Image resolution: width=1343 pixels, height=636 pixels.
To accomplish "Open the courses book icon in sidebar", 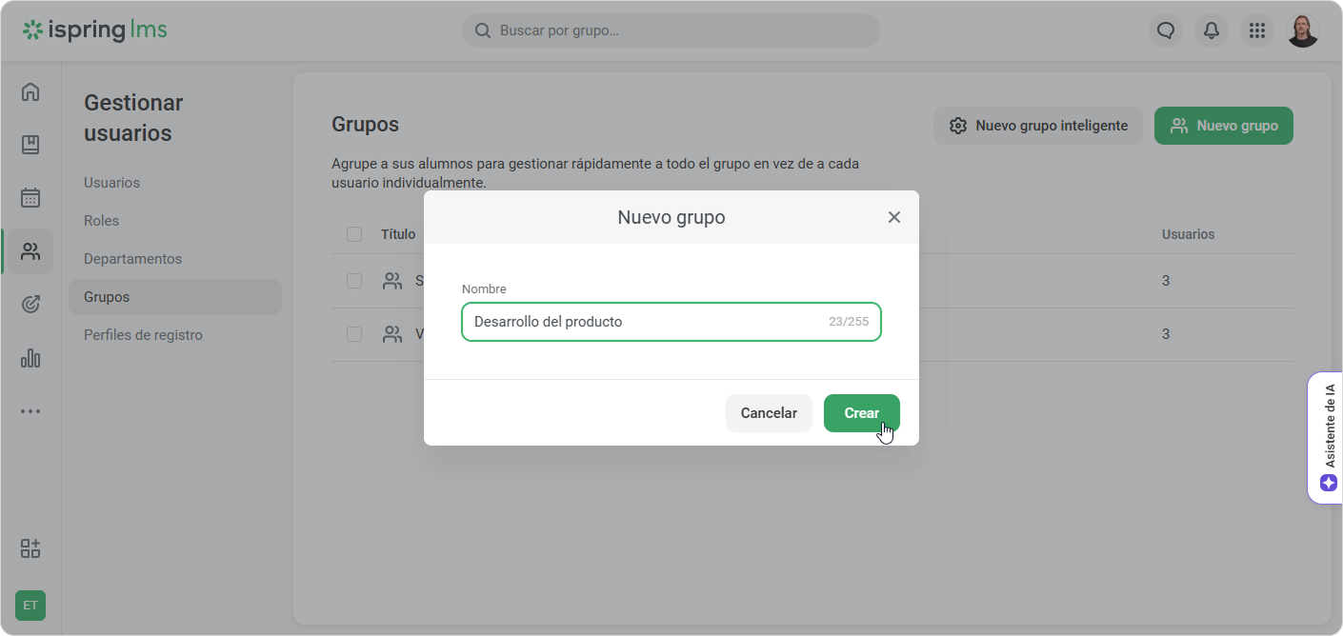I will click(30, 145).
